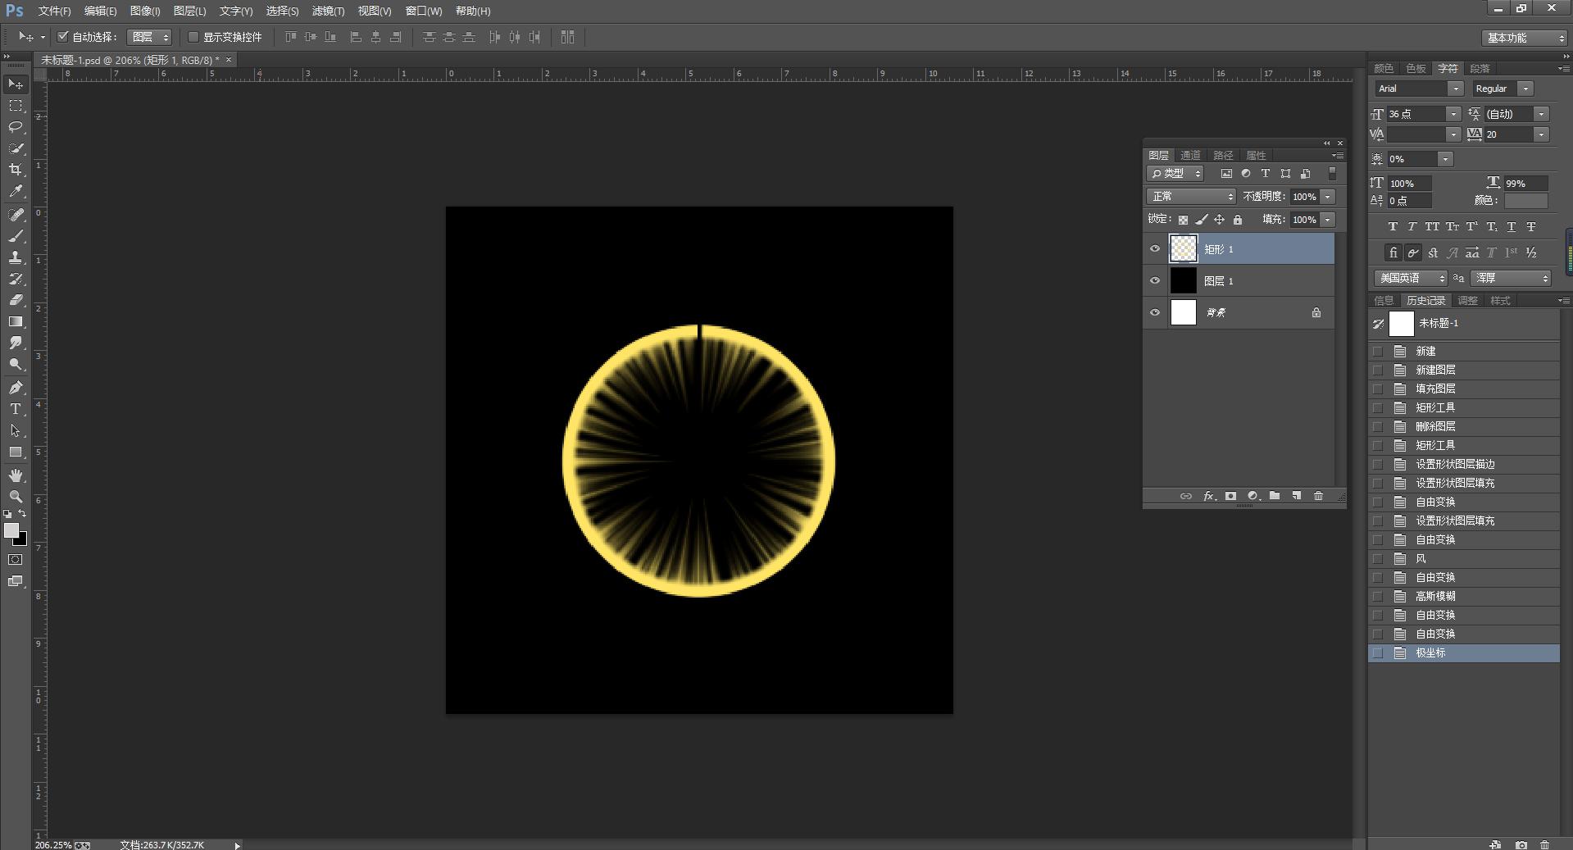
Task: Create new adjustment layer
Action: [1252, 496]
